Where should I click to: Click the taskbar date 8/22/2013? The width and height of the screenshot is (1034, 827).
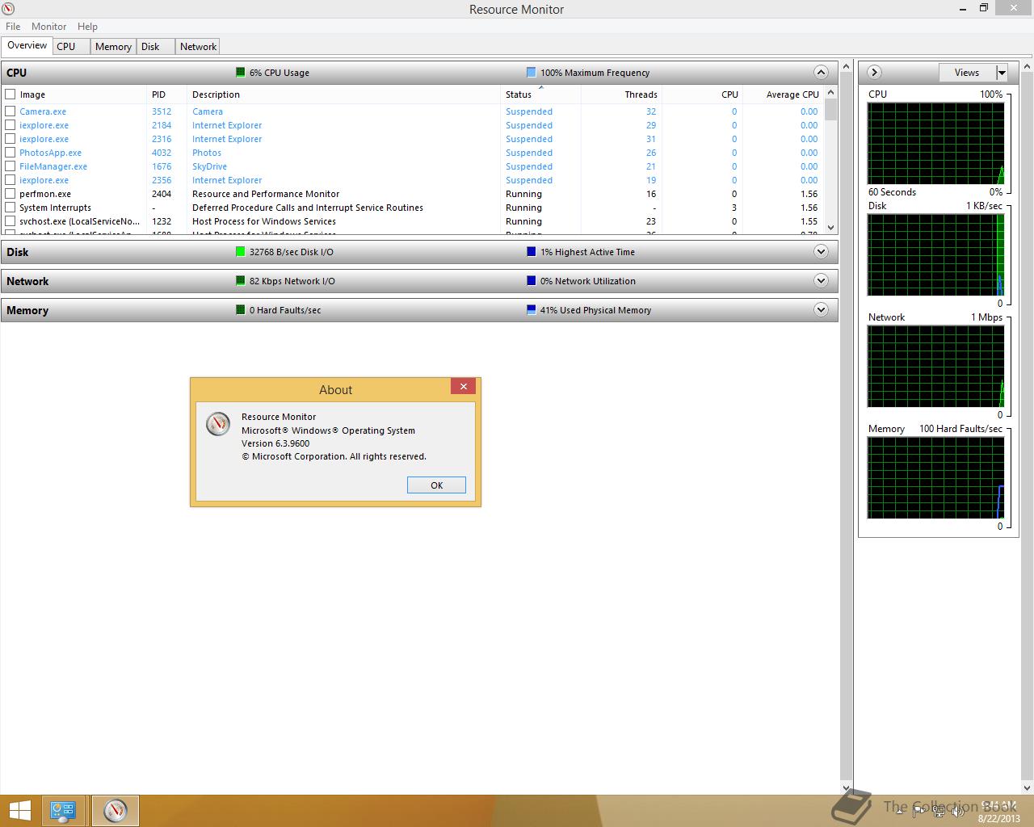pyautogui.click(x=999, y=818)
